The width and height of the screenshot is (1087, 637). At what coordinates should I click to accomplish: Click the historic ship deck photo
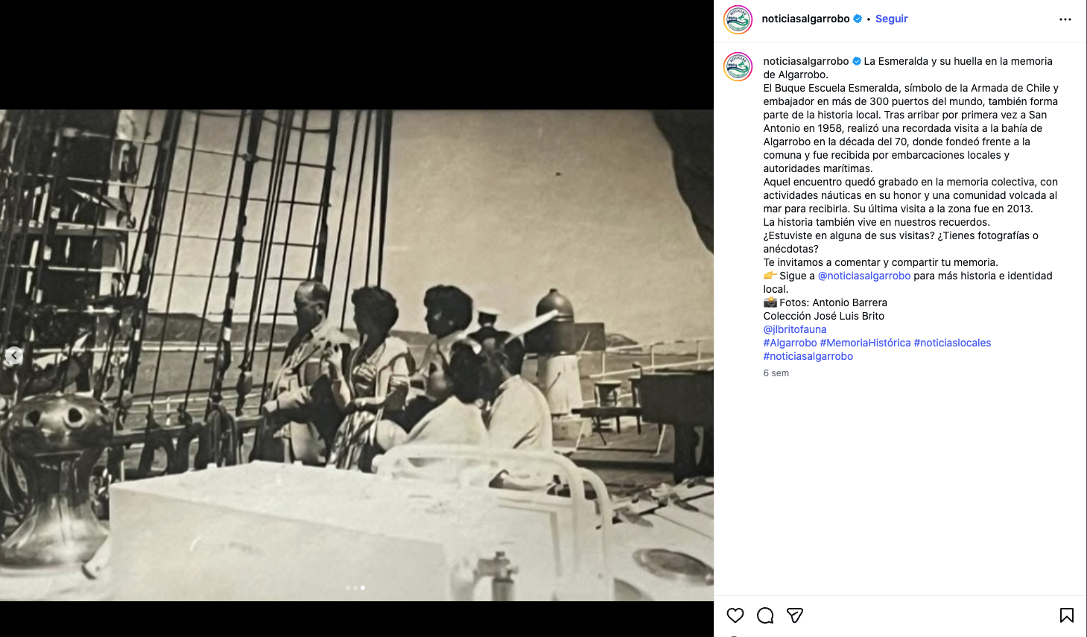pyautogui.click(x=357, y=355)
